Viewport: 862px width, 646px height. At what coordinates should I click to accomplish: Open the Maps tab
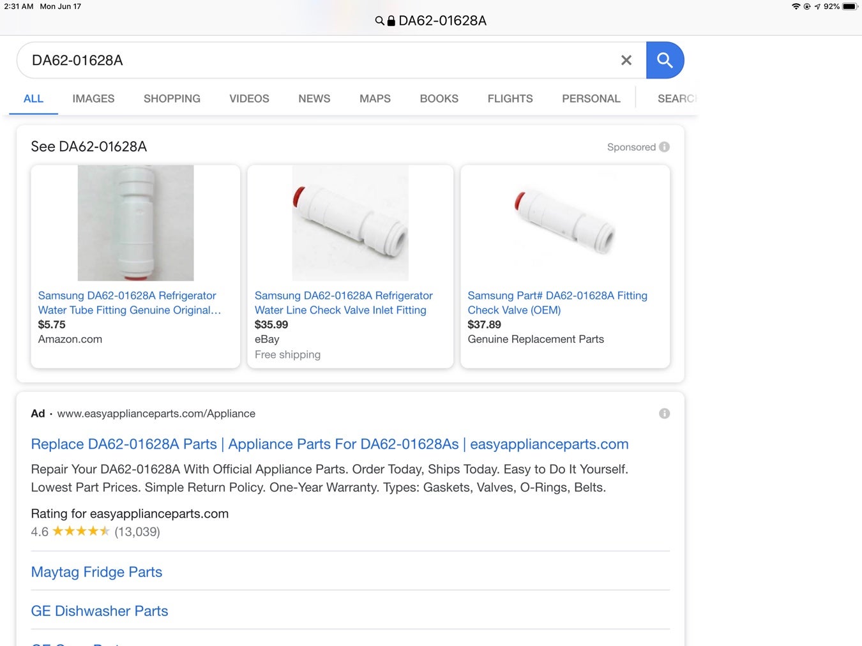[x=375, y=99]
